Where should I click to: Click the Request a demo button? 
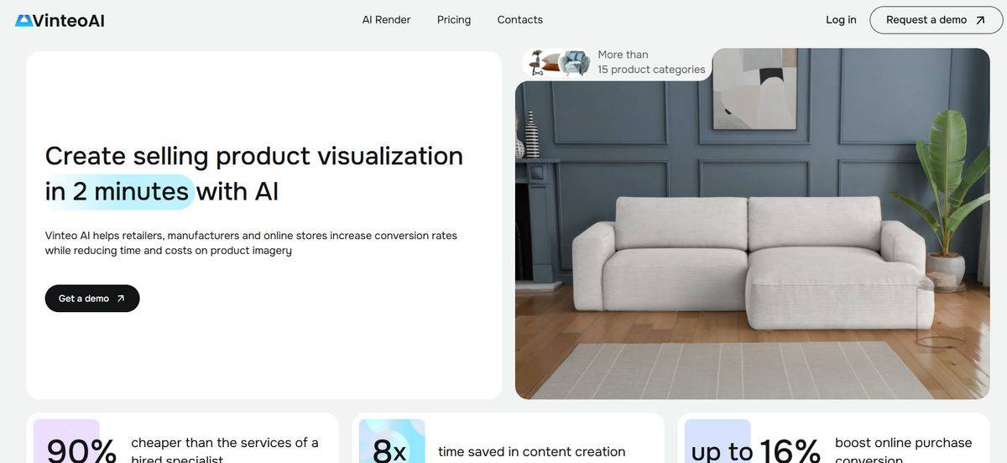point(937,20)
